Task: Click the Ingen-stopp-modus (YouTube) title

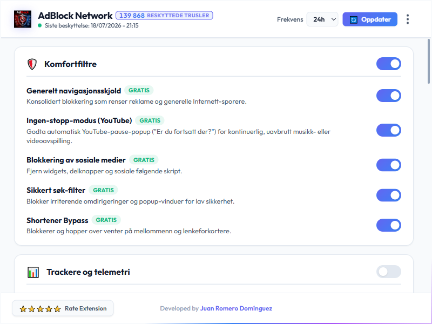Action: click(79, 120)
